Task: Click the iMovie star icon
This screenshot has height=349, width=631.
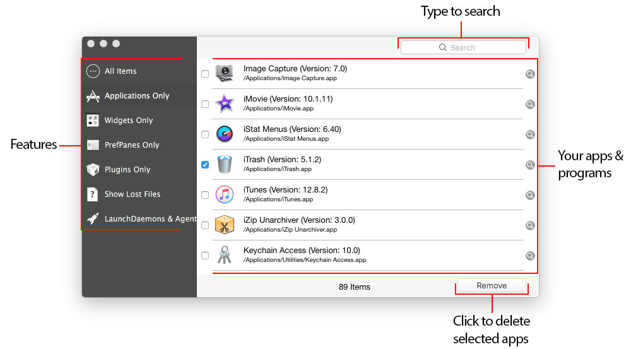Action: click(225, 104)
